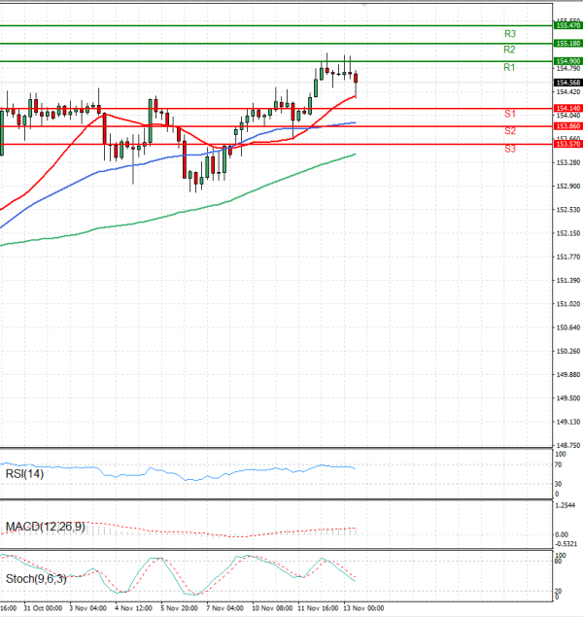This screenshot has width=583, height=617.
Task: Click the current price tag 154.568
Action: 567,82
